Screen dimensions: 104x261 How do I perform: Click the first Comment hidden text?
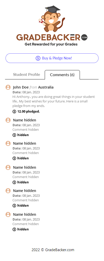[26, 129]
